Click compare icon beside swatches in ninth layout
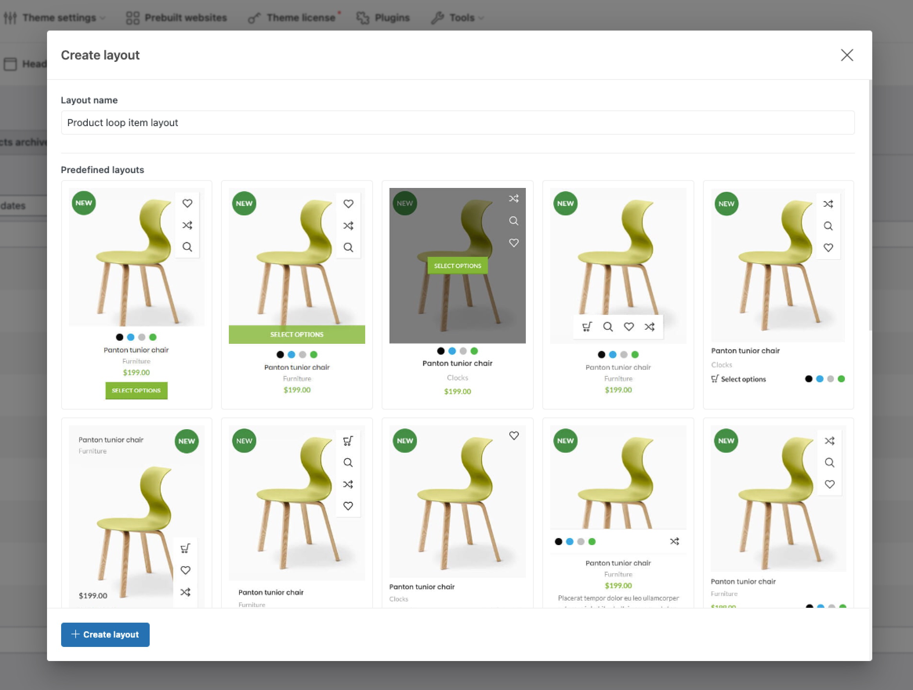Image resolution: width=913 pixels, height=690 pixels. point(674,542)
